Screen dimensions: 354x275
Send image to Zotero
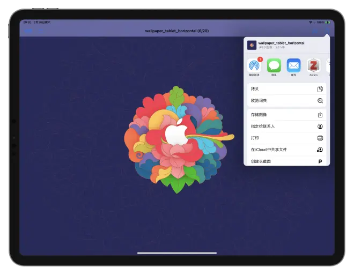313,65
